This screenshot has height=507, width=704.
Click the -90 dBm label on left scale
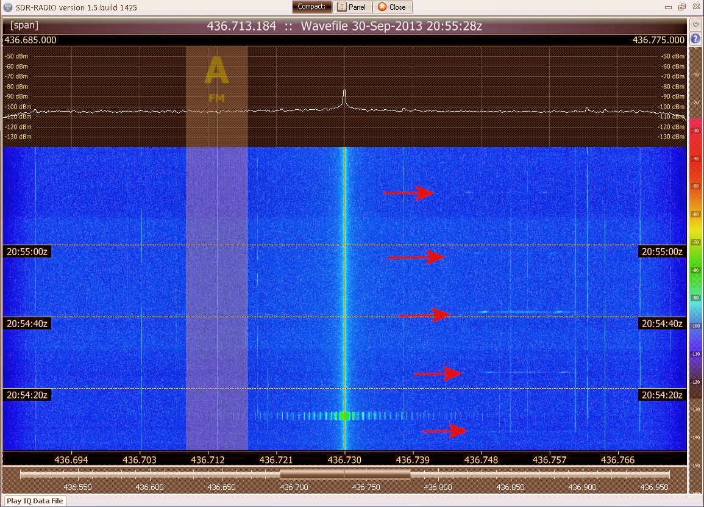point(16,96)
